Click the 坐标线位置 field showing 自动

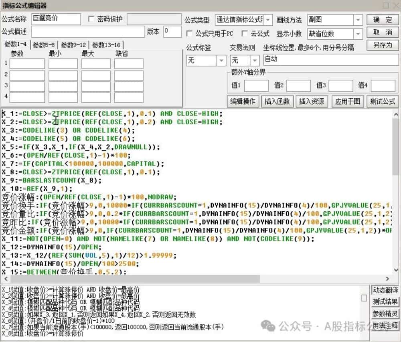click(x=331, y=60)
